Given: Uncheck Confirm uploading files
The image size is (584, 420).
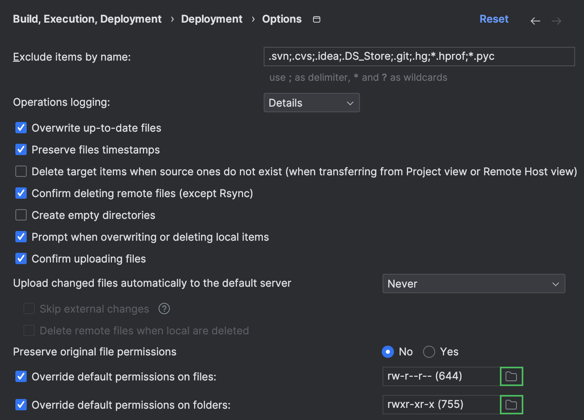Looking at the screenshot, I should click(x=21, y=258).
